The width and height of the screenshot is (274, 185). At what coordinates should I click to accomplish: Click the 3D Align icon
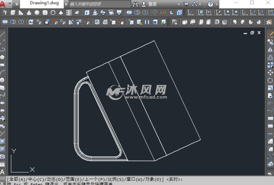(x=171, y=13)
